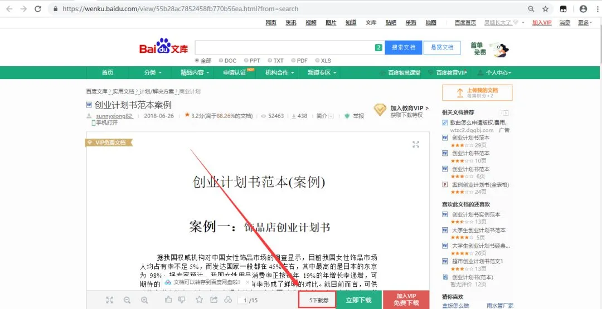The image size is (602, 309).
Task: Expand the 精品内容 dropdown menu
Action: tap(195, 72)
